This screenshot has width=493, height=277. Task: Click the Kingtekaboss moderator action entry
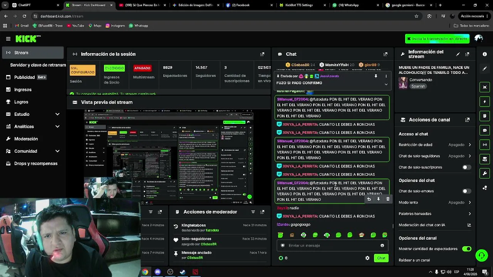(x=220, y=228)
